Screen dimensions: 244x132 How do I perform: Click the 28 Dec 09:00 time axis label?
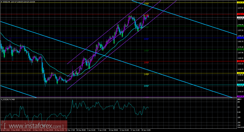coord(81,130)
